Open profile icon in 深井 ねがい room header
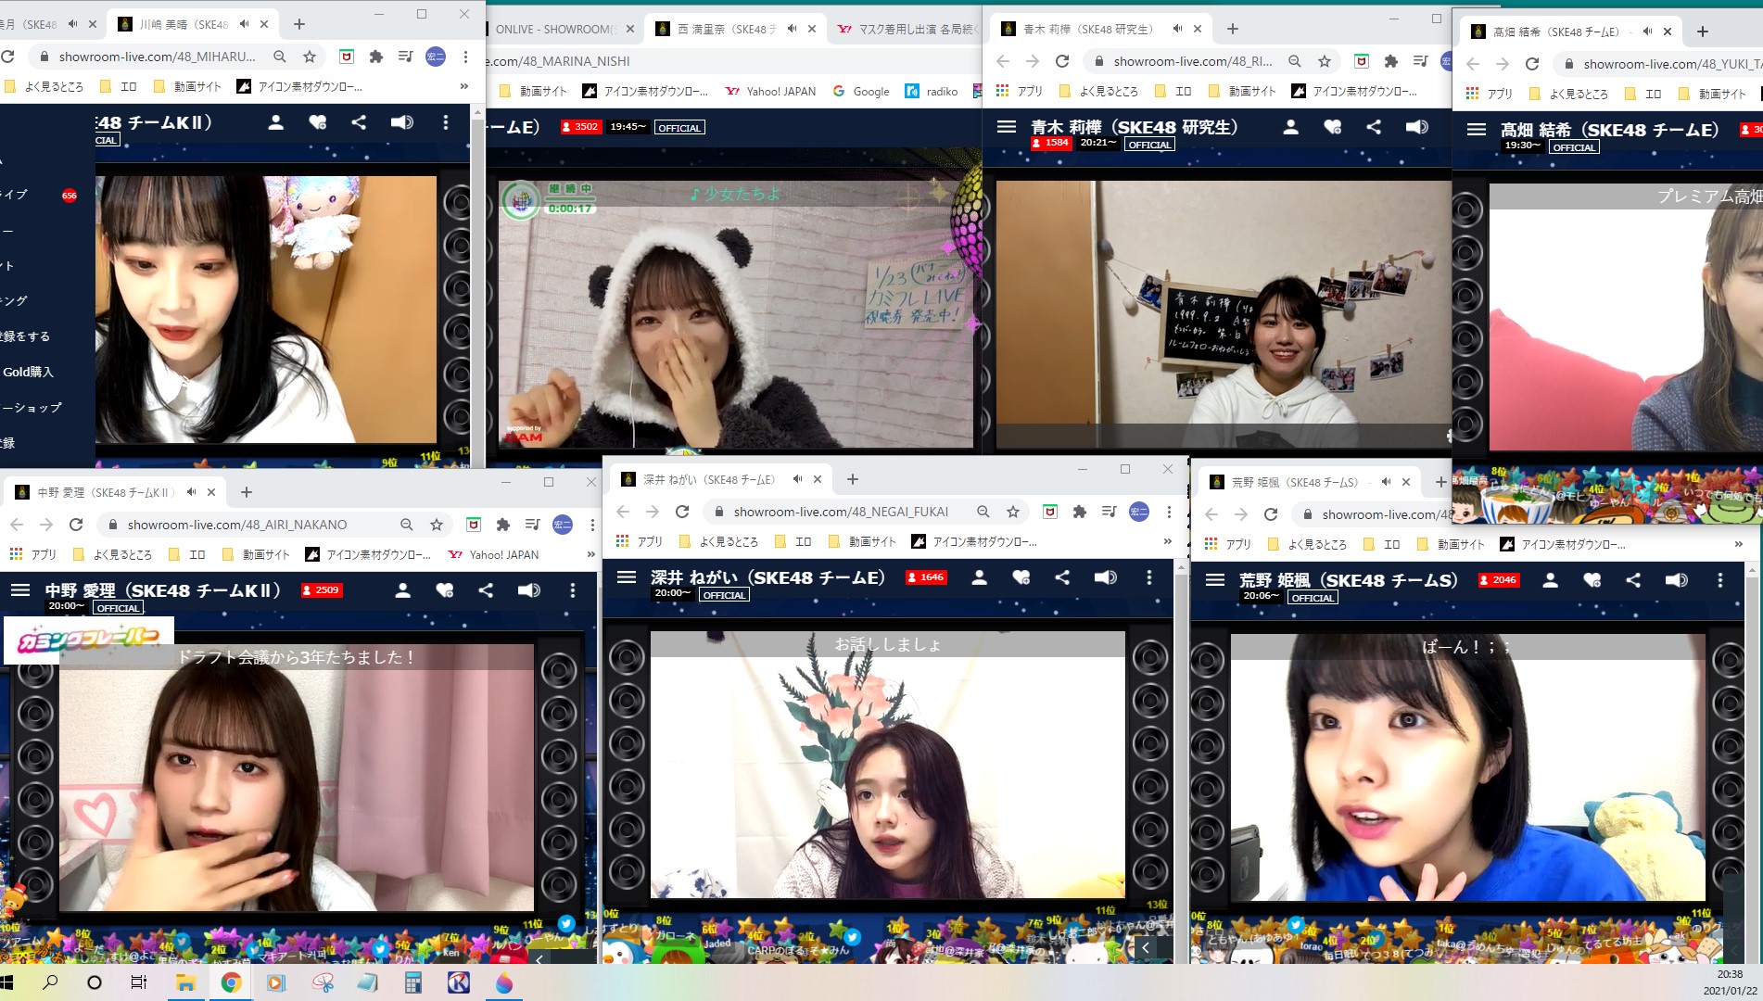Viewport: 1763px width, 1001px height. pyautogui.click(x=979, y=577)
